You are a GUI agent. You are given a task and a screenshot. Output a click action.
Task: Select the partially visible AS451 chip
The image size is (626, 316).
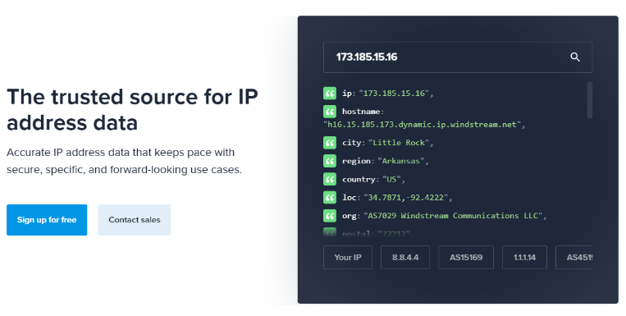click(x=574, y=257)
